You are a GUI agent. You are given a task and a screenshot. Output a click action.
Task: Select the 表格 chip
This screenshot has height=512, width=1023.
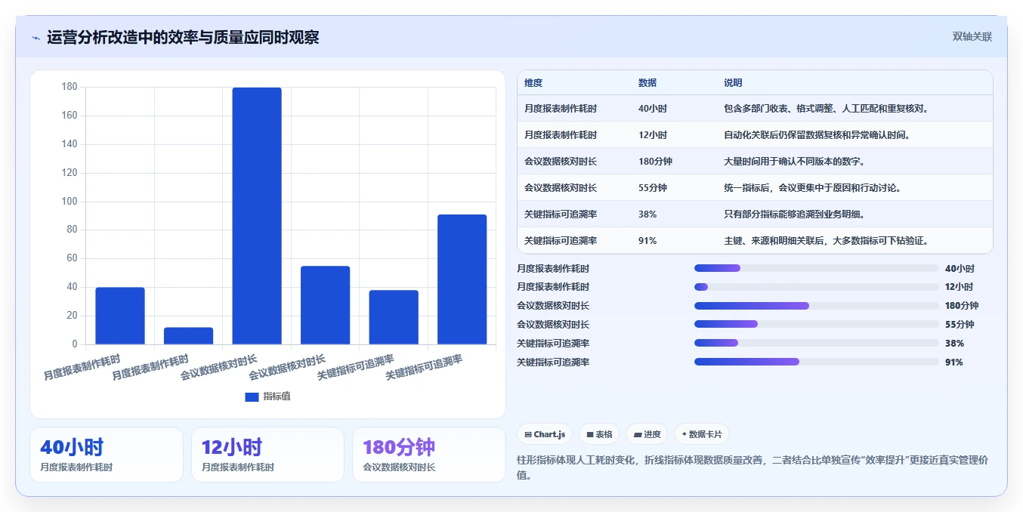click(599, 434)
